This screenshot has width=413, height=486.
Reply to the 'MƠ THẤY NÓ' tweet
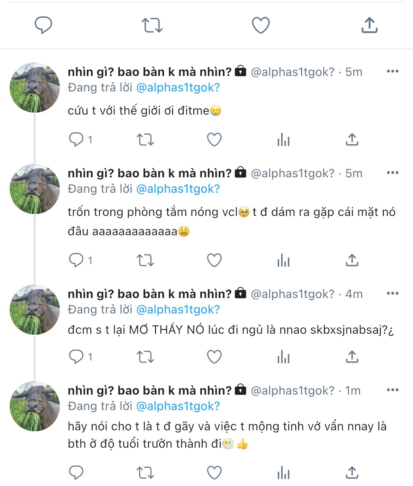click(x=76, y=357)
